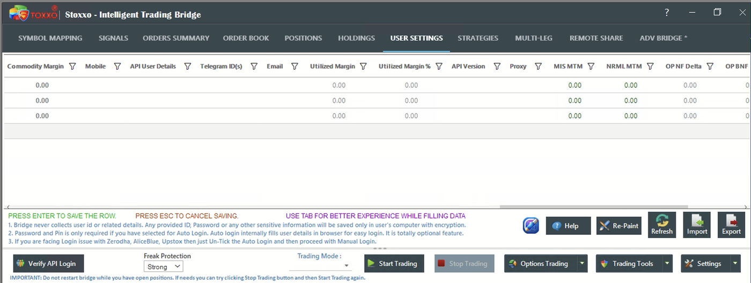The height and width of the screenshot is (283, 751).
Task: Click the Telegram ID(s) column header
Action: [221, 66]
